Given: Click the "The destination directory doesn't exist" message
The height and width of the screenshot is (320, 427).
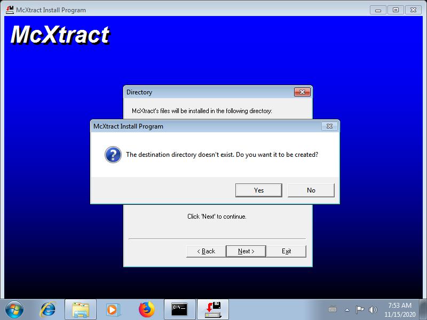Looking at the screenshot, I should pyautogui.click(x=222, y=155).
